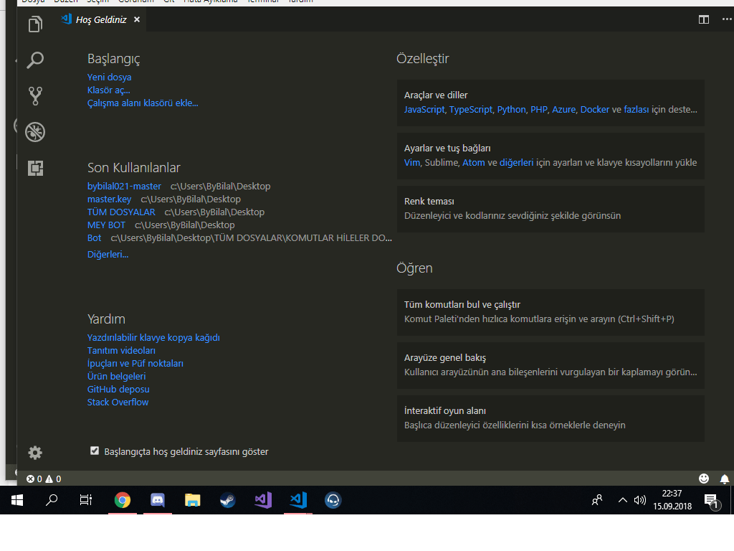Open the volume control in system tray

pyautogui.click(x=639, y=500)
